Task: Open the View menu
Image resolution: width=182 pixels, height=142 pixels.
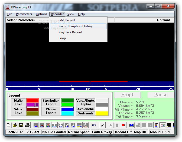Action: (71, 14)
